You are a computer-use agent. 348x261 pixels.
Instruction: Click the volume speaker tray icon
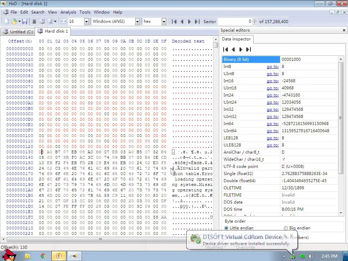click(x=311, y=256)
